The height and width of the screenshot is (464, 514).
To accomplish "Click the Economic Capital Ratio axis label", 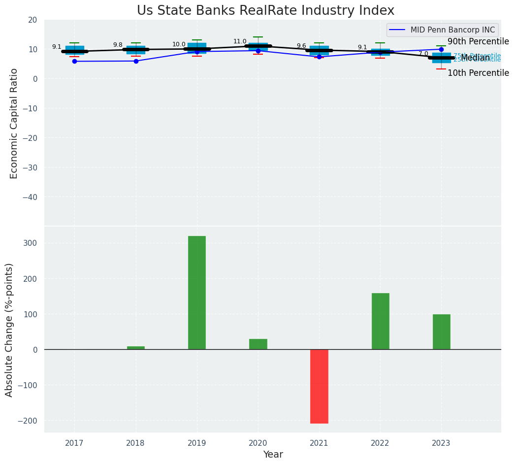I will click(x=14, y=123).
